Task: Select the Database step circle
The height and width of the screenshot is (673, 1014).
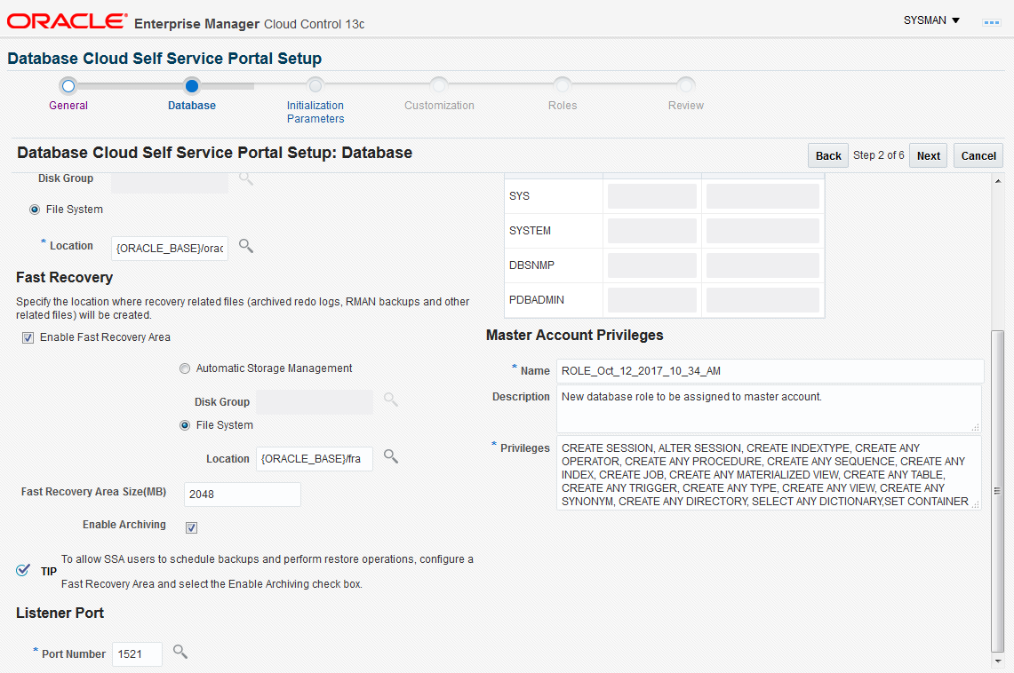Action: (x=191, y=86)
